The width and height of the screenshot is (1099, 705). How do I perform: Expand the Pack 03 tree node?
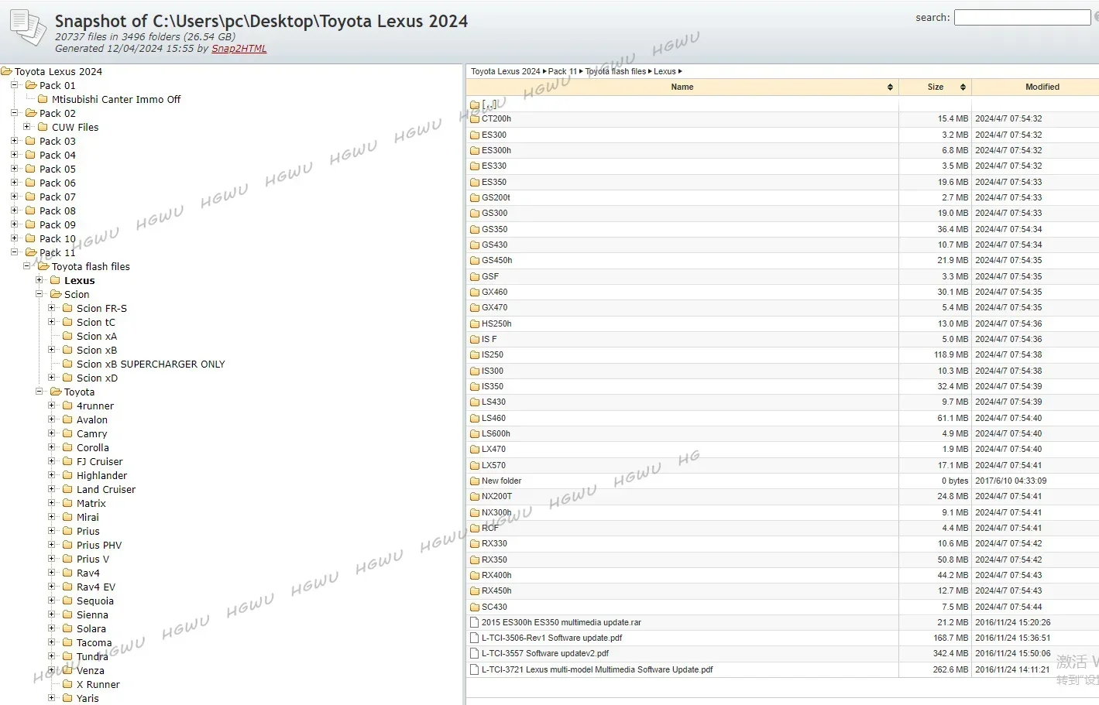tap(14, 140)
